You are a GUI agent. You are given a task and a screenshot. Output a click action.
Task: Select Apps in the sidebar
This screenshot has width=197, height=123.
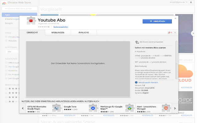(19, 15)
